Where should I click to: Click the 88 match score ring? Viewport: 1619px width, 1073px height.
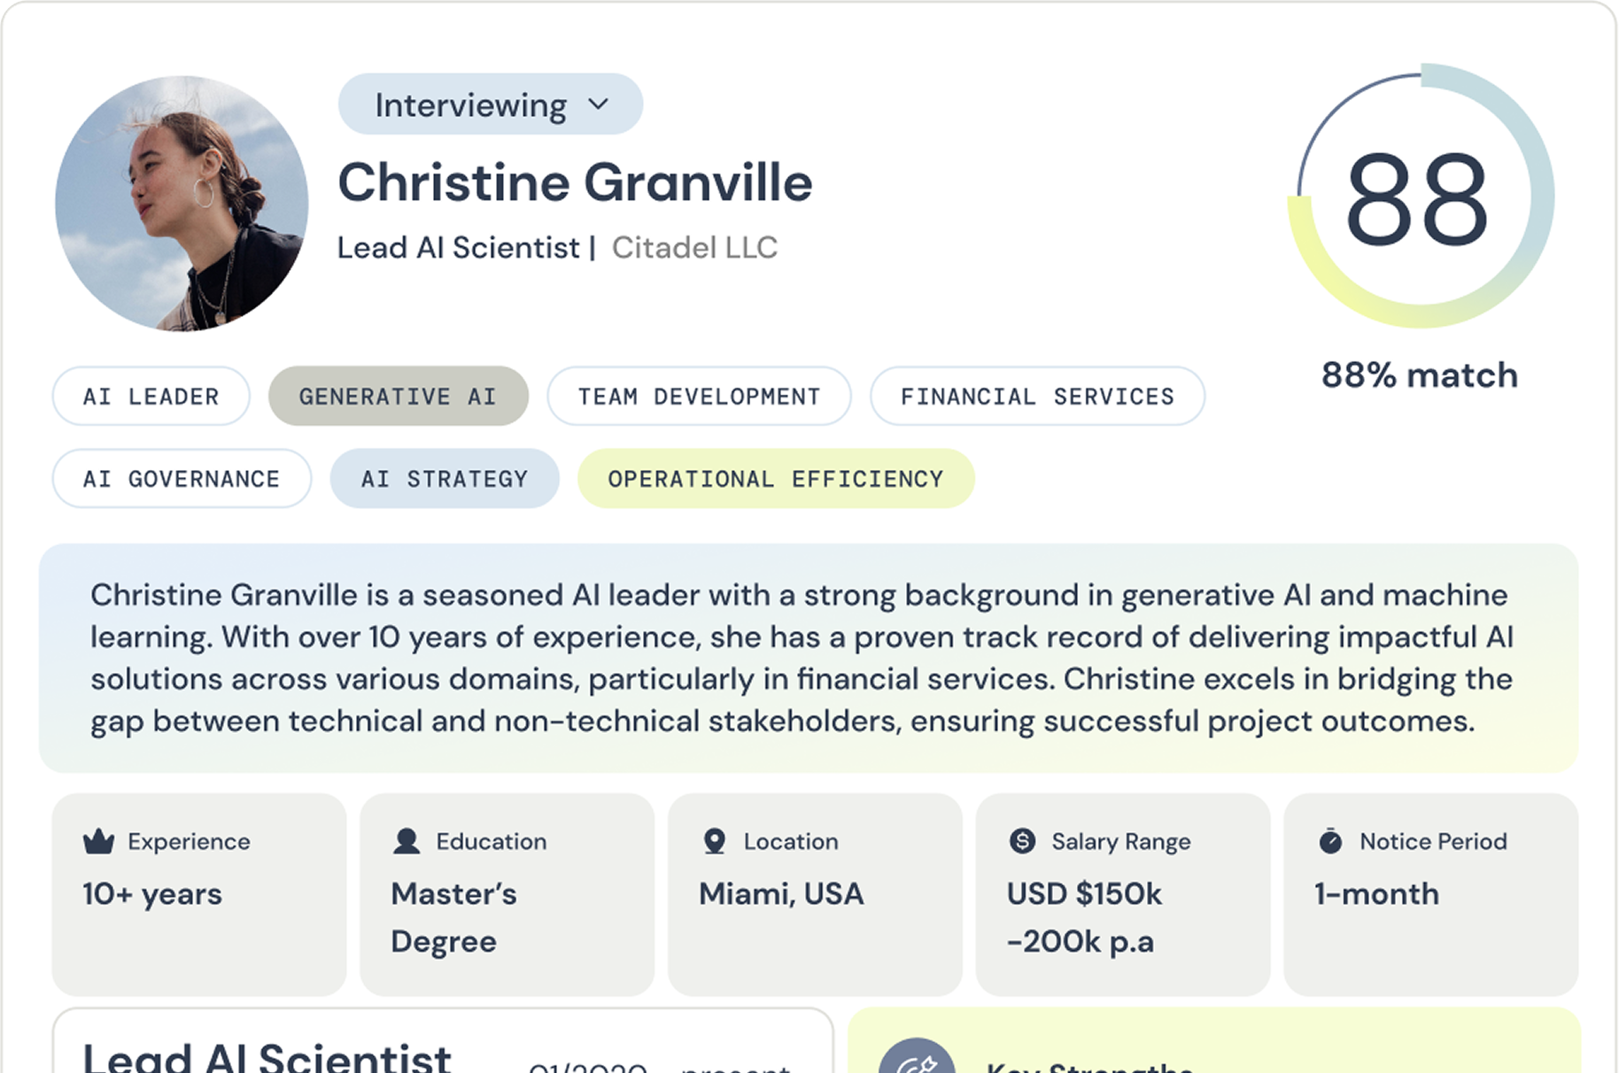(1419, 196)
